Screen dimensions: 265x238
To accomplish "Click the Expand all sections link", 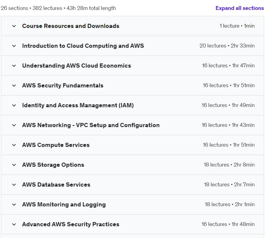I will click(x=239, y=8).
